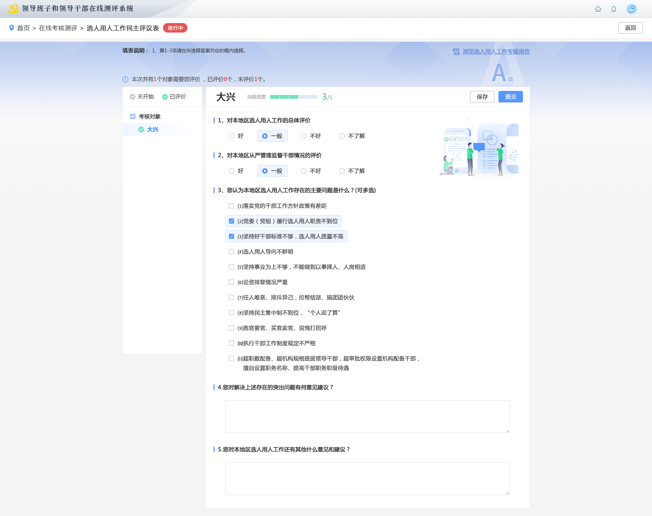The height and width of the screenshot is (516, 652).
Task: Uncheck option (3) 坚持好干部标准不够
Action: point(231,236)
